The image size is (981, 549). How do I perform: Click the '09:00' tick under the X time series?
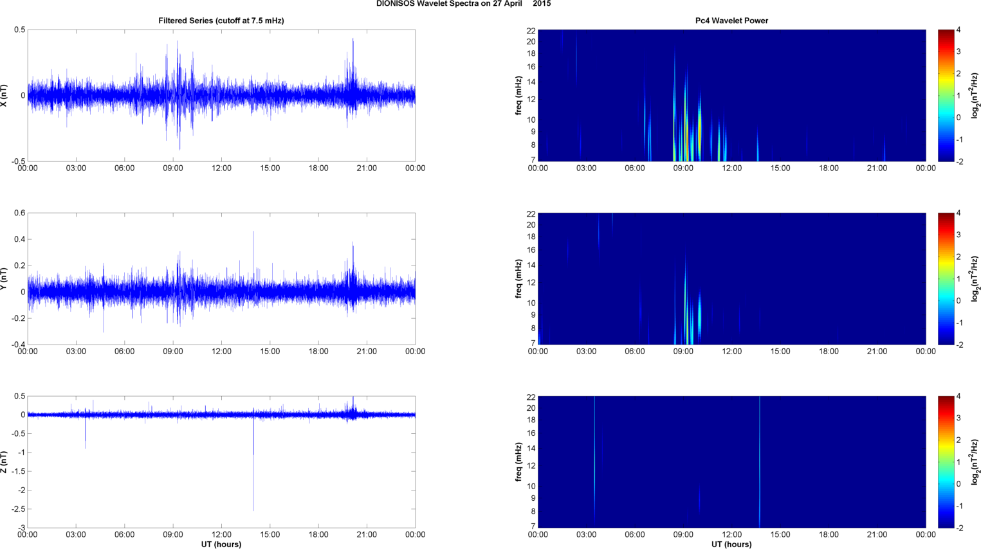coord(173,168)
